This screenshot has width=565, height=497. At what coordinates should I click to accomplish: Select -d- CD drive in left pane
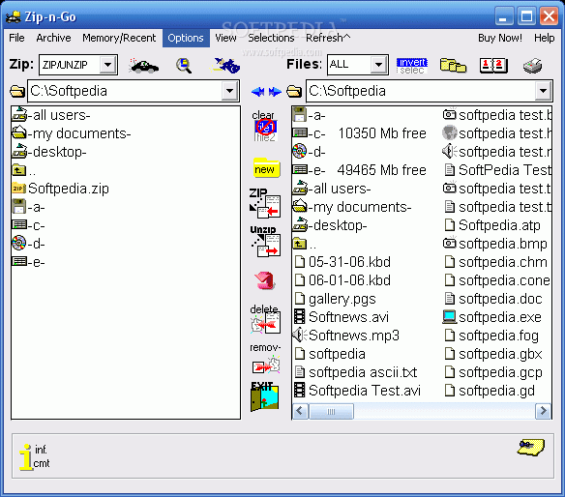click(29, 244)
